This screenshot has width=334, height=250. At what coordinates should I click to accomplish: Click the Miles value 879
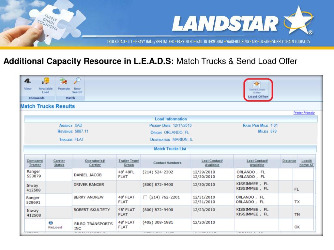pos(273,131)
